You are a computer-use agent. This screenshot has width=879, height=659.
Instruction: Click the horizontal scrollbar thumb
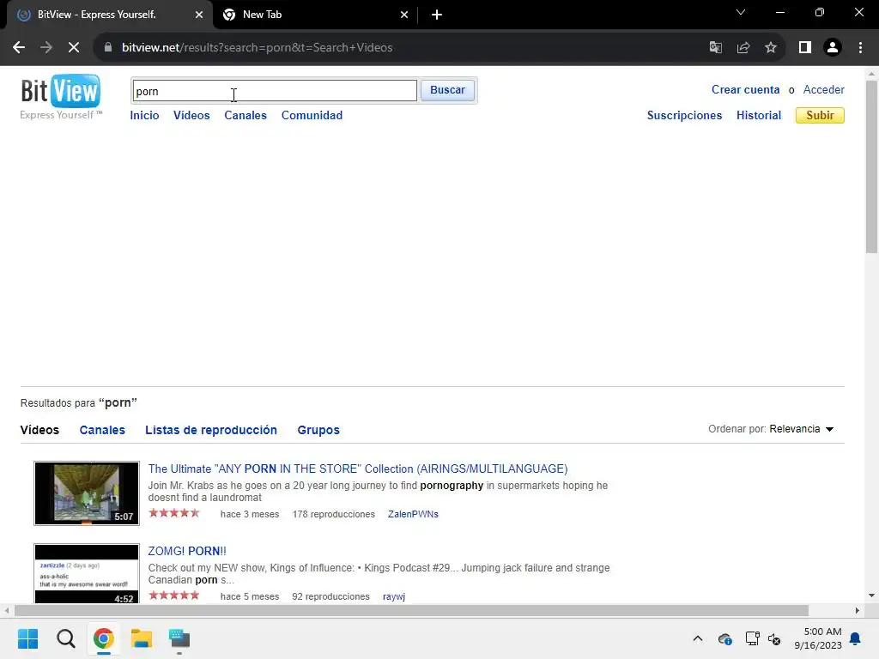[x=411, y=611]
